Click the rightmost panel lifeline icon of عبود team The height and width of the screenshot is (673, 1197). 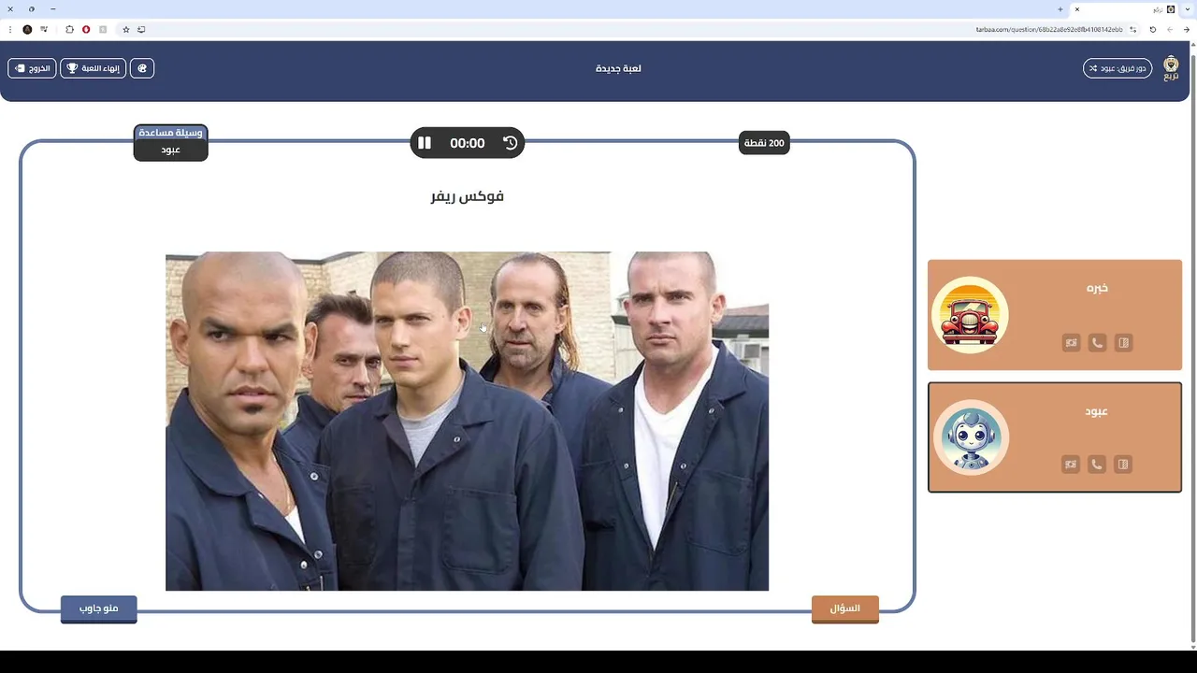pyautogui.click(x=1123, y=464)
